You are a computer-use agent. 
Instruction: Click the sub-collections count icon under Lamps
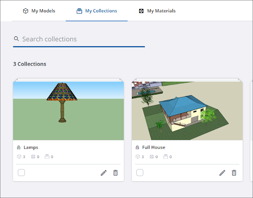tap(47, 157)
